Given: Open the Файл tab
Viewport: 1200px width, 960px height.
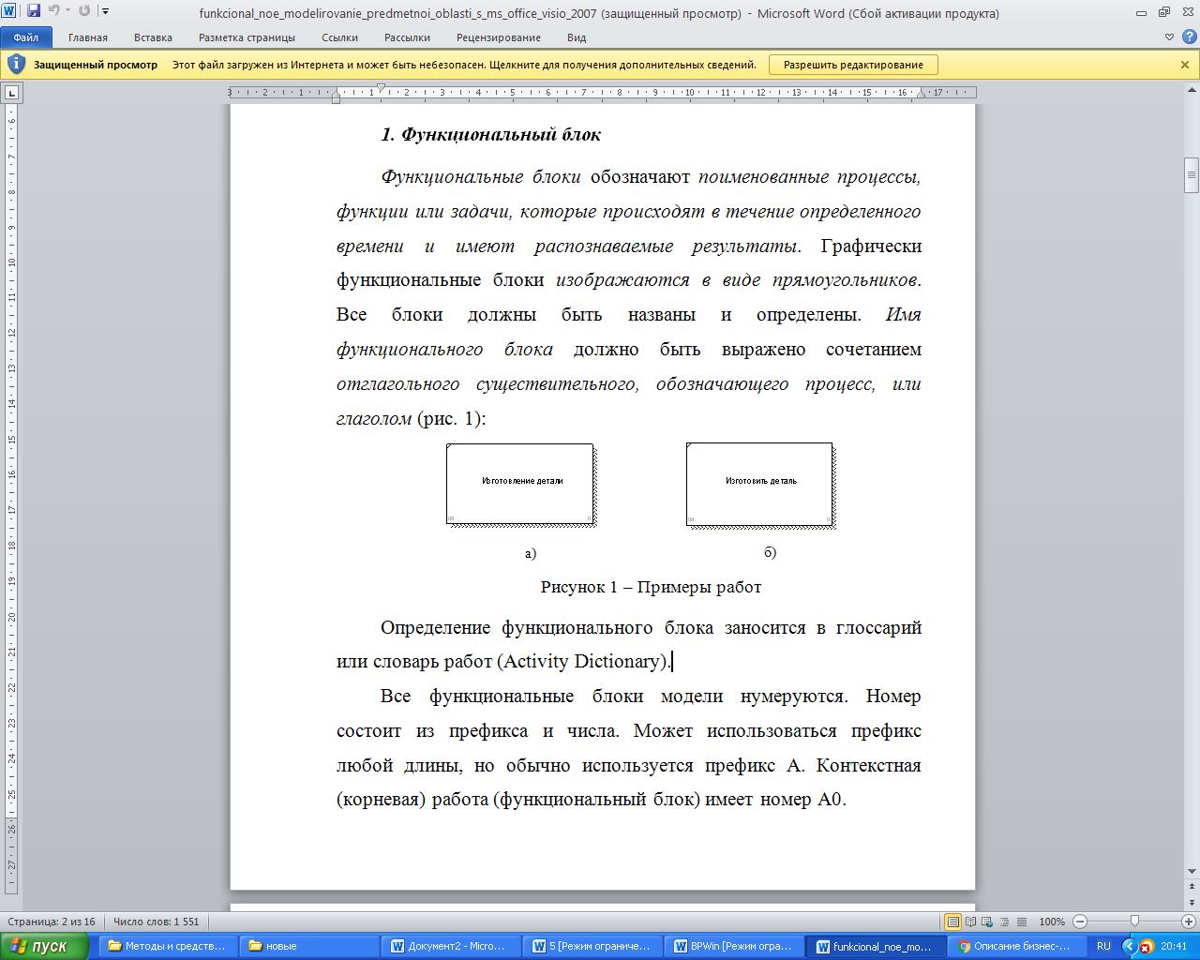Looking at the screenshot, I should coord(26,37).
